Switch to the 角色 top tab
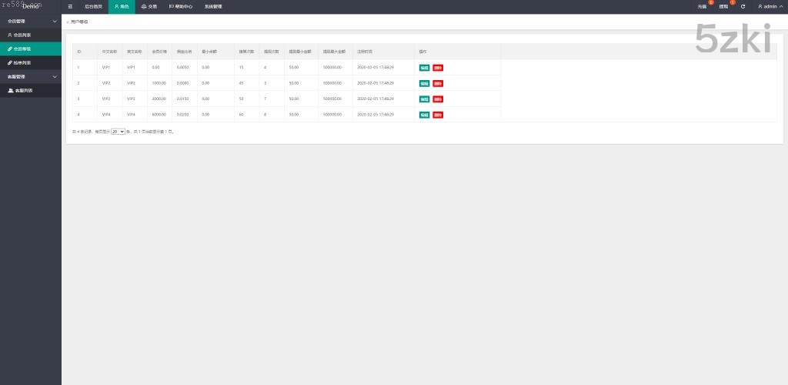Screen dimensions: 788x385 tap(122, 6)
